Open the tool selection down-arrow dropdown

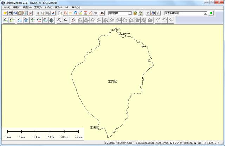pos(96,13)
